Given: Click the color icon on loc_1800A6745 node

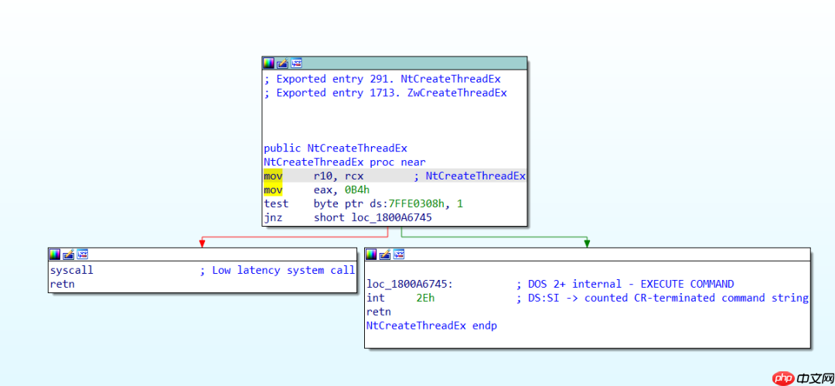Looking at the screenshot, I should [371, 254].
